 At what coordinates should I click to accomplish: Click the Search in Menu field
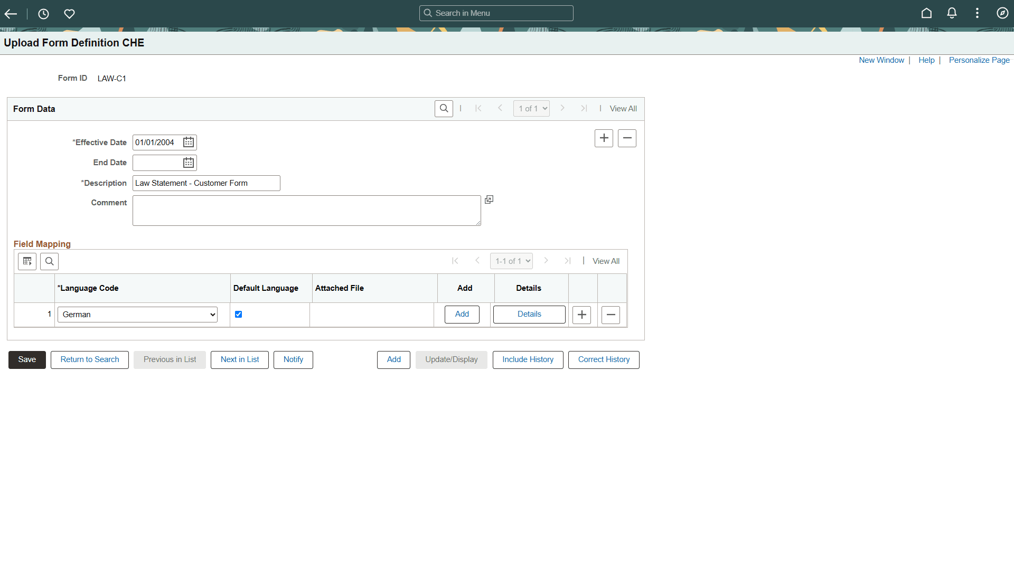click(x=496, y=13)
